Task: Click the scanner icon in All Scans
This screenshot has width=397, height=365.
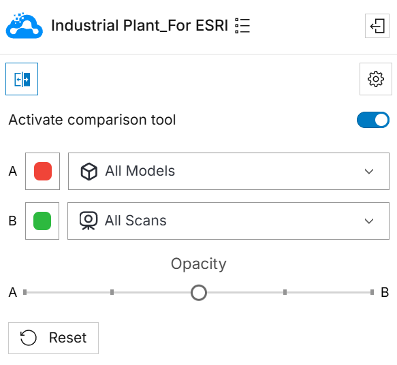Action: [89, 221]
